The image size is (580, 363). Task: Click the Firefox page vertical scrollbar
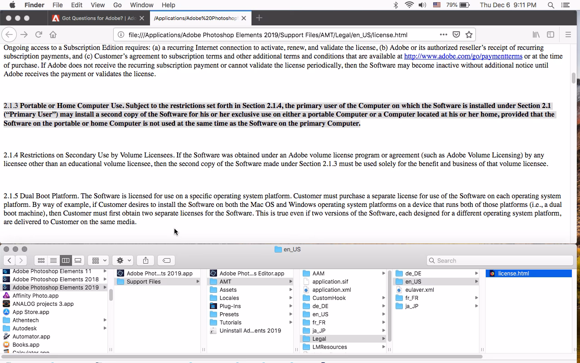pyautogui.click(x=573, y=78)
